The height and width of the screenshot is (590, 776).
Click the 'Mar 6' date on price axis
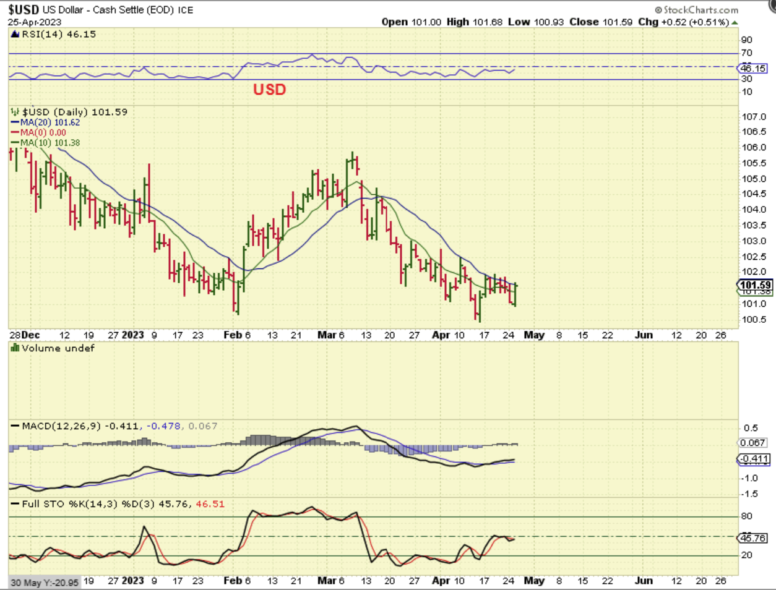coord(330,335)
